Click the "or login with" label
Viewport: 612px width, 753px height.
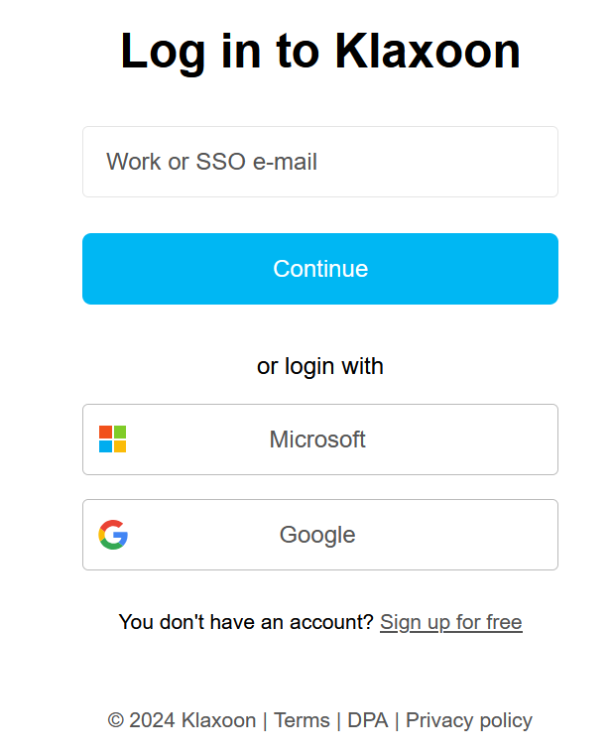(319, 366)
